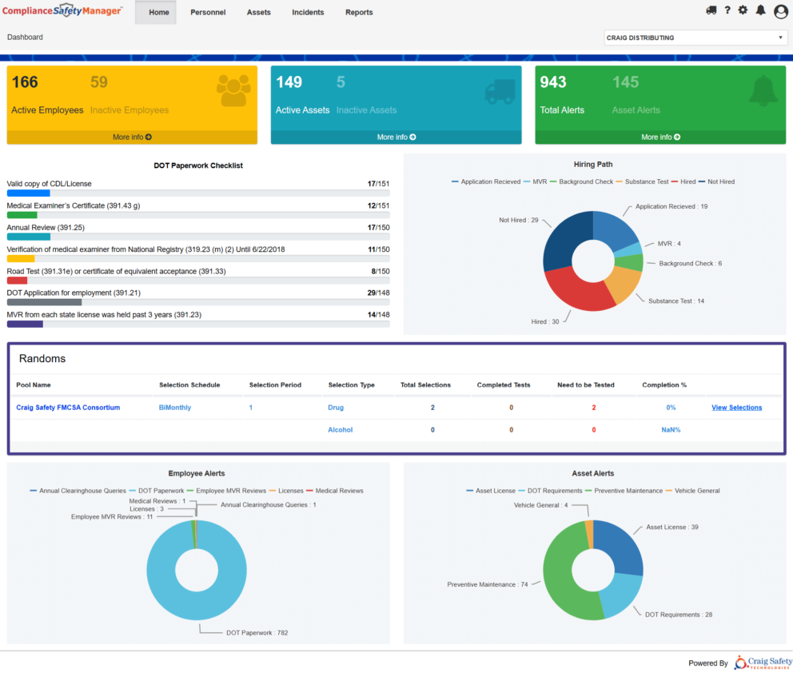Viewport: 793px width, 689px height.
Task: Click More info on the Total Alerts card
Action: pyautogui.click(x=660, y=137)
